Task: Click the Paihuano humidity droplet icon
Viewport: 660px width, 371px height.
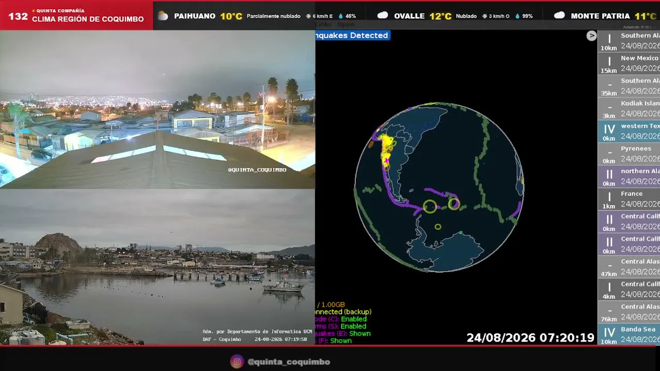Action: (340, 16)
